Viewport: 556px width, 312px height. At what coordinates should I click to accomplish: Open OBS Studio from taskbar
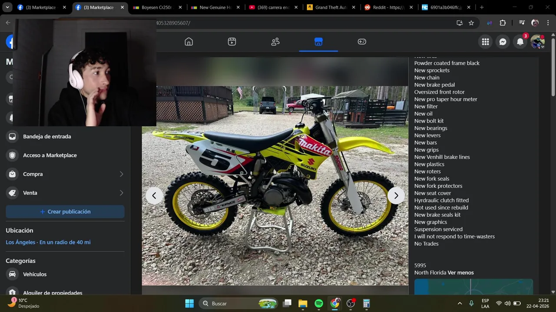click(351, 303)
